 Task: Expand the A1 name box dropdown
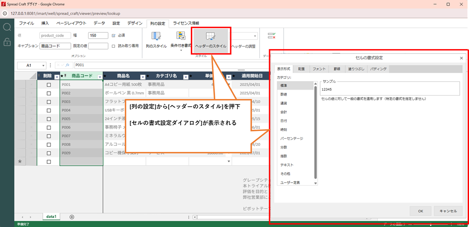tap(44, 66)
